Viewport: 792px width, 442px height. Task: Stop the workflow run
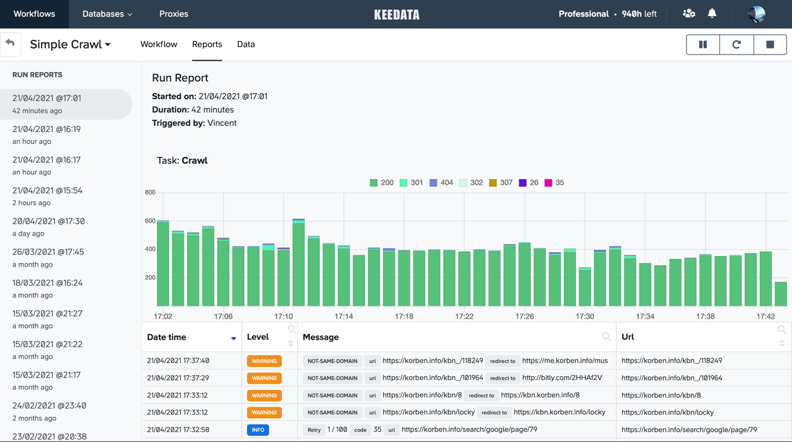click(x=770, y=45)
